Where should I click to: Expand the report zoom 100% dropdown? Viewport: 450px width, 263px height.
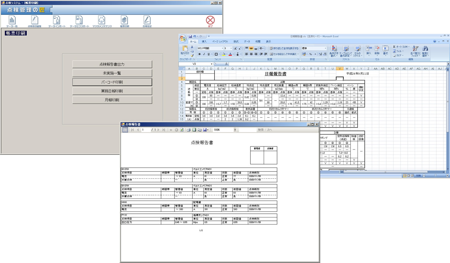(235, 130)
